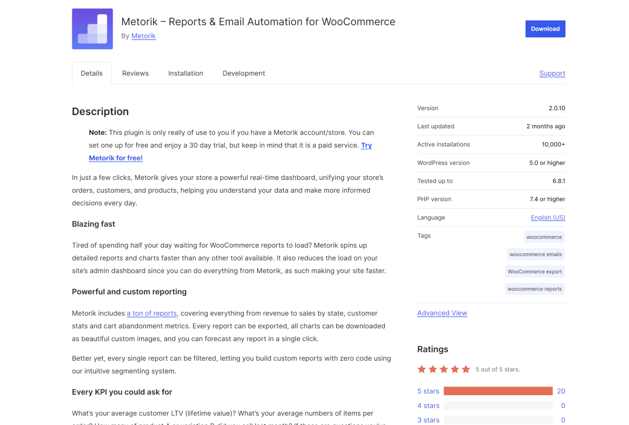Viewport: 629px width, 425px height.
Task: Click the Tested up to value 6.8.1
Action: [x=559, y=181]
